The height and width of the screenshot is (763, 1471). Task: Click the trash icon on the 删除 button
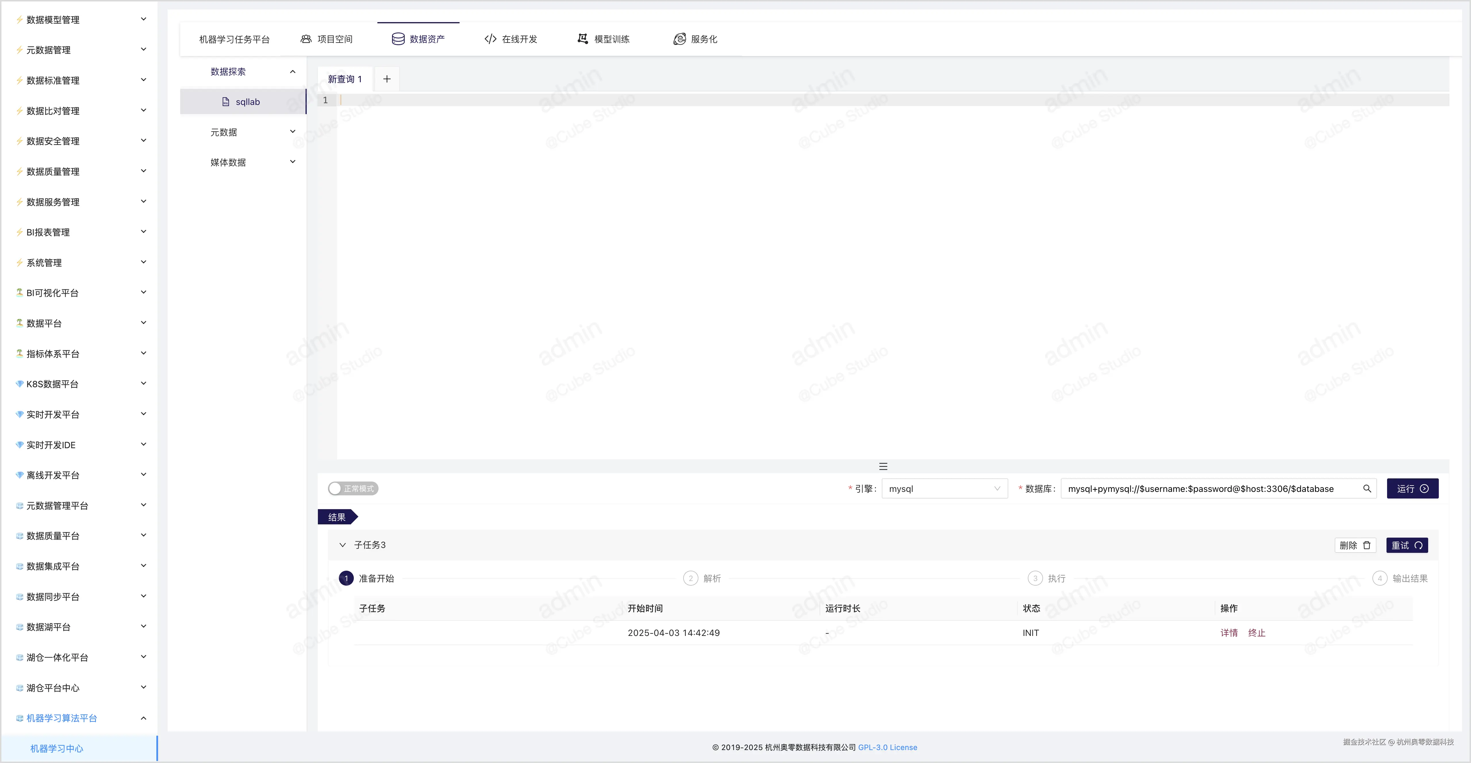1366,545
